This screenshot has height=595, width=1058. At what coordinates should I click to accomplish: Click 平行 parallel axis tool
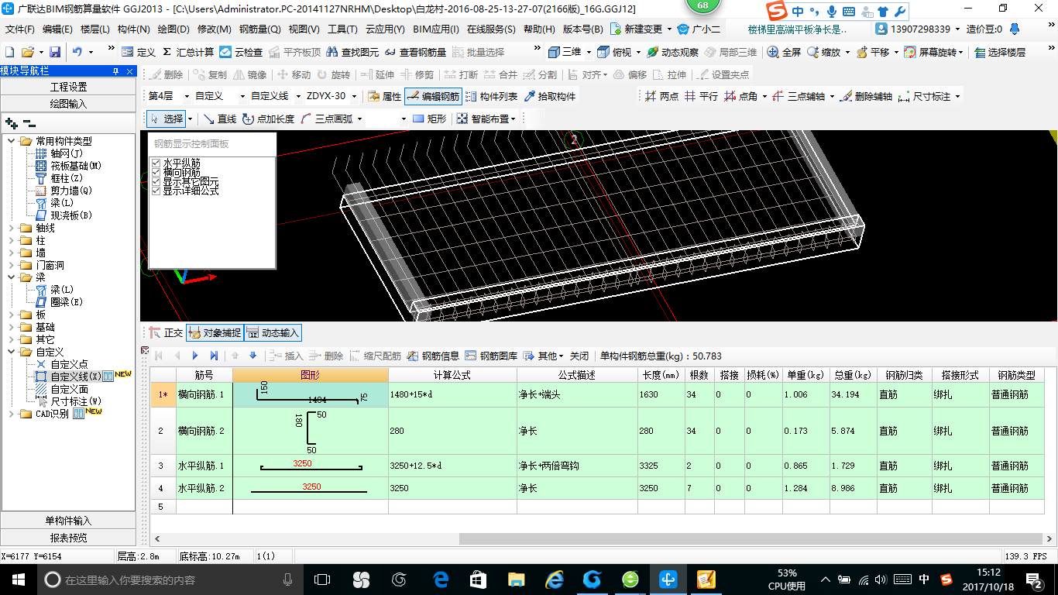point(701,97)
